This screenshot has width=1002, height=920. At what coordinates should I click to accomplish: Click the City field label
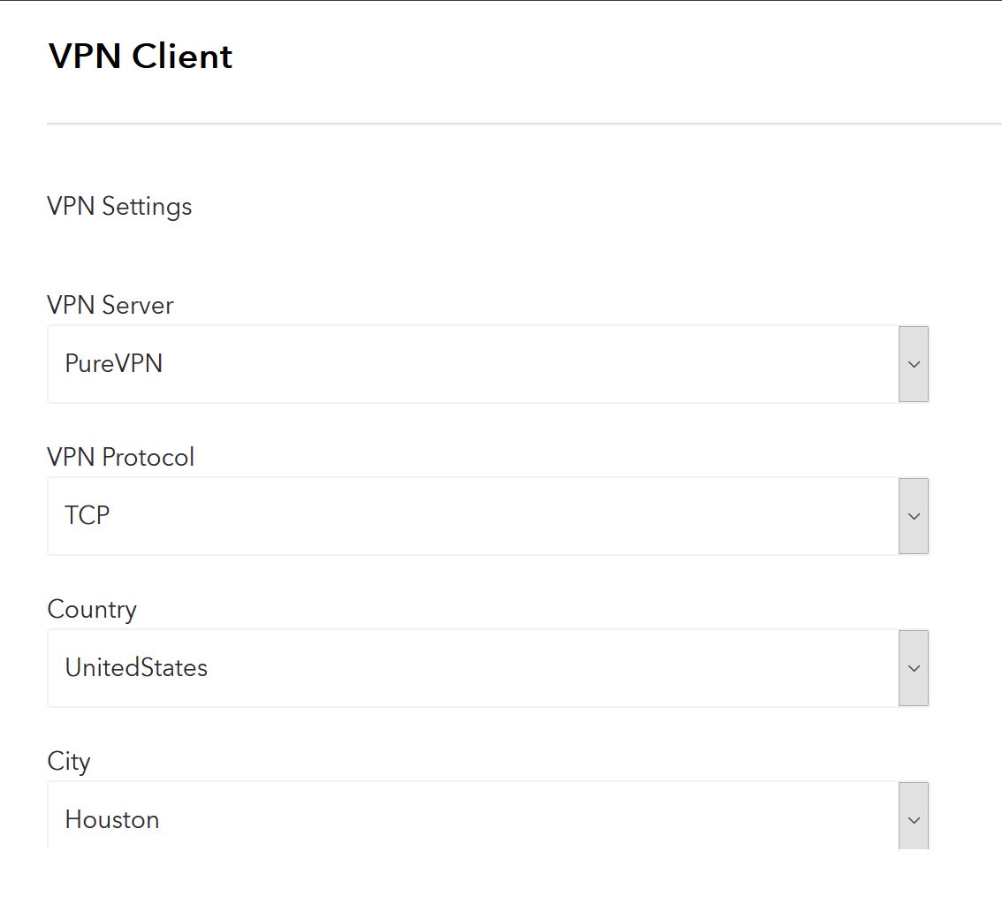[68, 762]
